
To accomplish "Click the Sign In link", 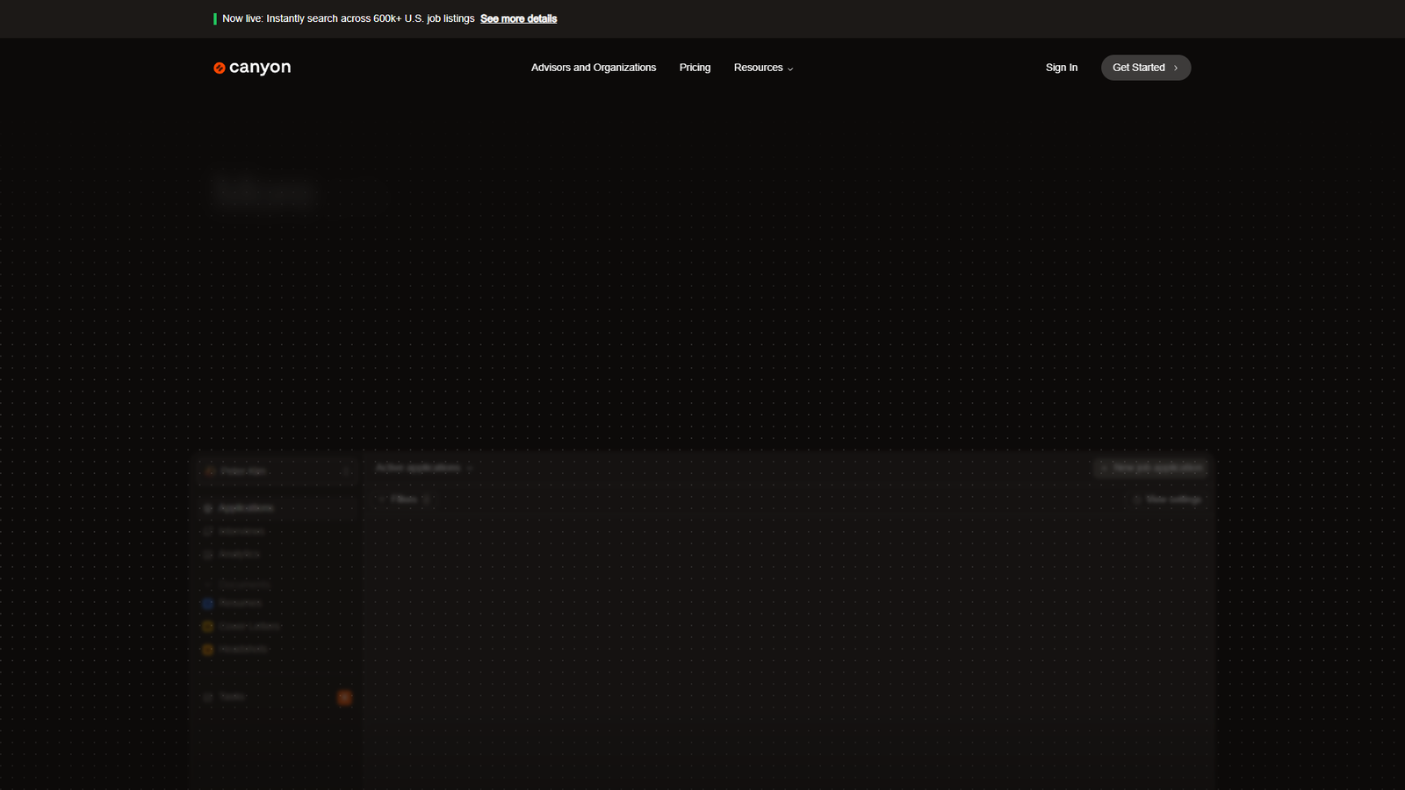I will [x=1062, y=68].
